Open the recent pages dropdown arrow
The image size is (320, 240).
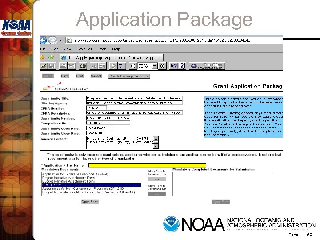point(60,40)
